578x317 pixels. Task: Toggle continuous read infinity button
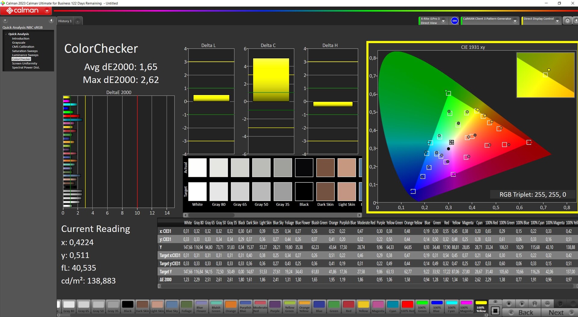[547, 303]
